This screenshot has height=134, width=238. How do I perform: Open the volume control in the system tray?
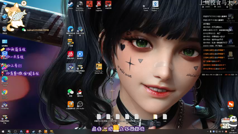pos(220,132)
